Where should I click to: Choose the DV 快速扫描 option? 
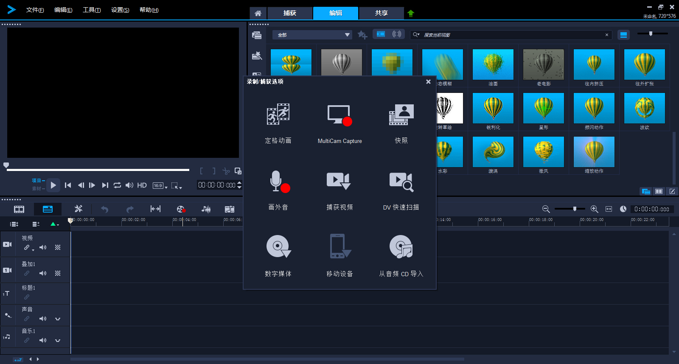[x=401, y=190]
